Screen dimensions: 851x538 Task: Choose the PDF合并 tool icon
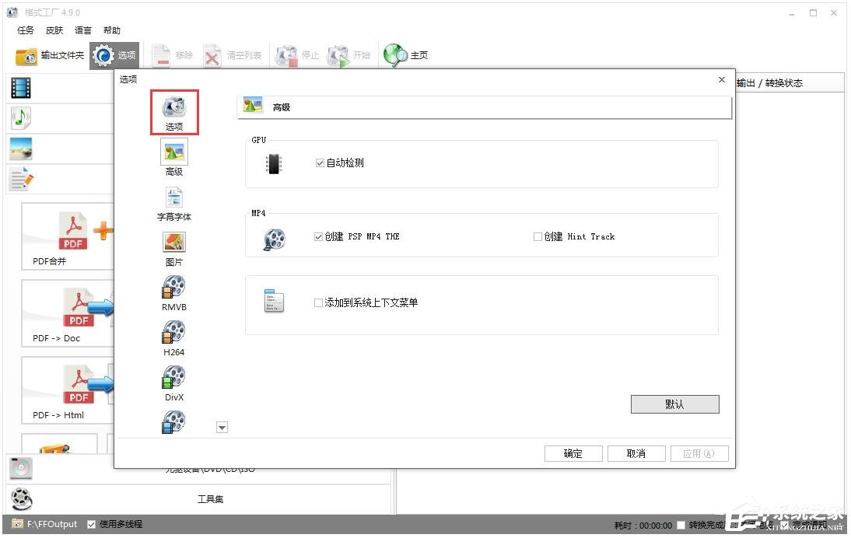tap(73, 231)
